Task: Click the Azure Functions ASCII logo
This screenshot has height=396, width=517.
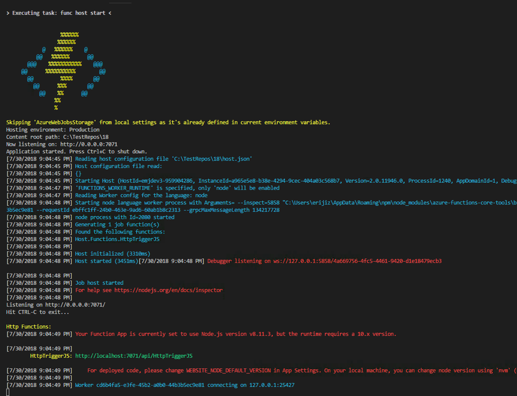Action: [x=63, y=71]
